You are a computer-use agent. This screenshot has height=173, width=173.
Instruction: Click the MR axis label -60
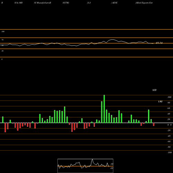pos(169,142)
